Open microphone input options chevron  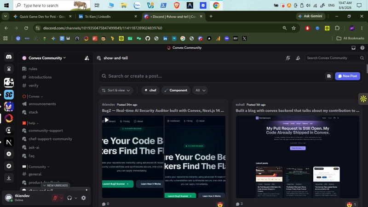[x=62, y=198]
